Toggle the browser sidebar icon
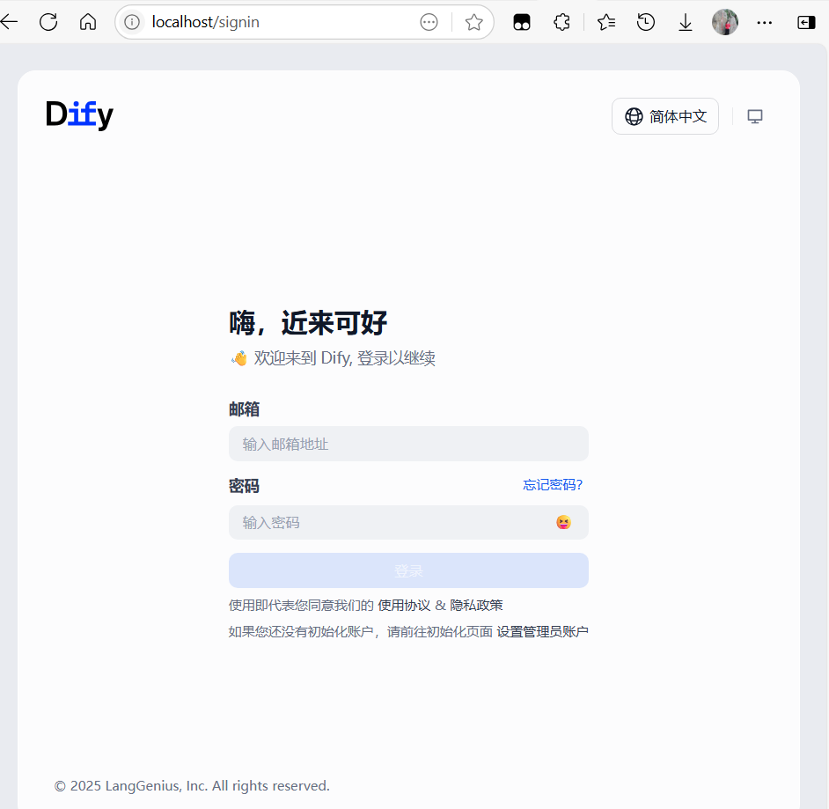The image size is (829, 809). coord(806,22)
